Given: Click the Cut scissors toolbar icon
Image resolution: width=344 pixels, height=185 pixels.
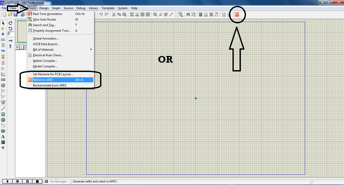Looking at the screenshot, I should pyautogui.click(x=114, y=14).
